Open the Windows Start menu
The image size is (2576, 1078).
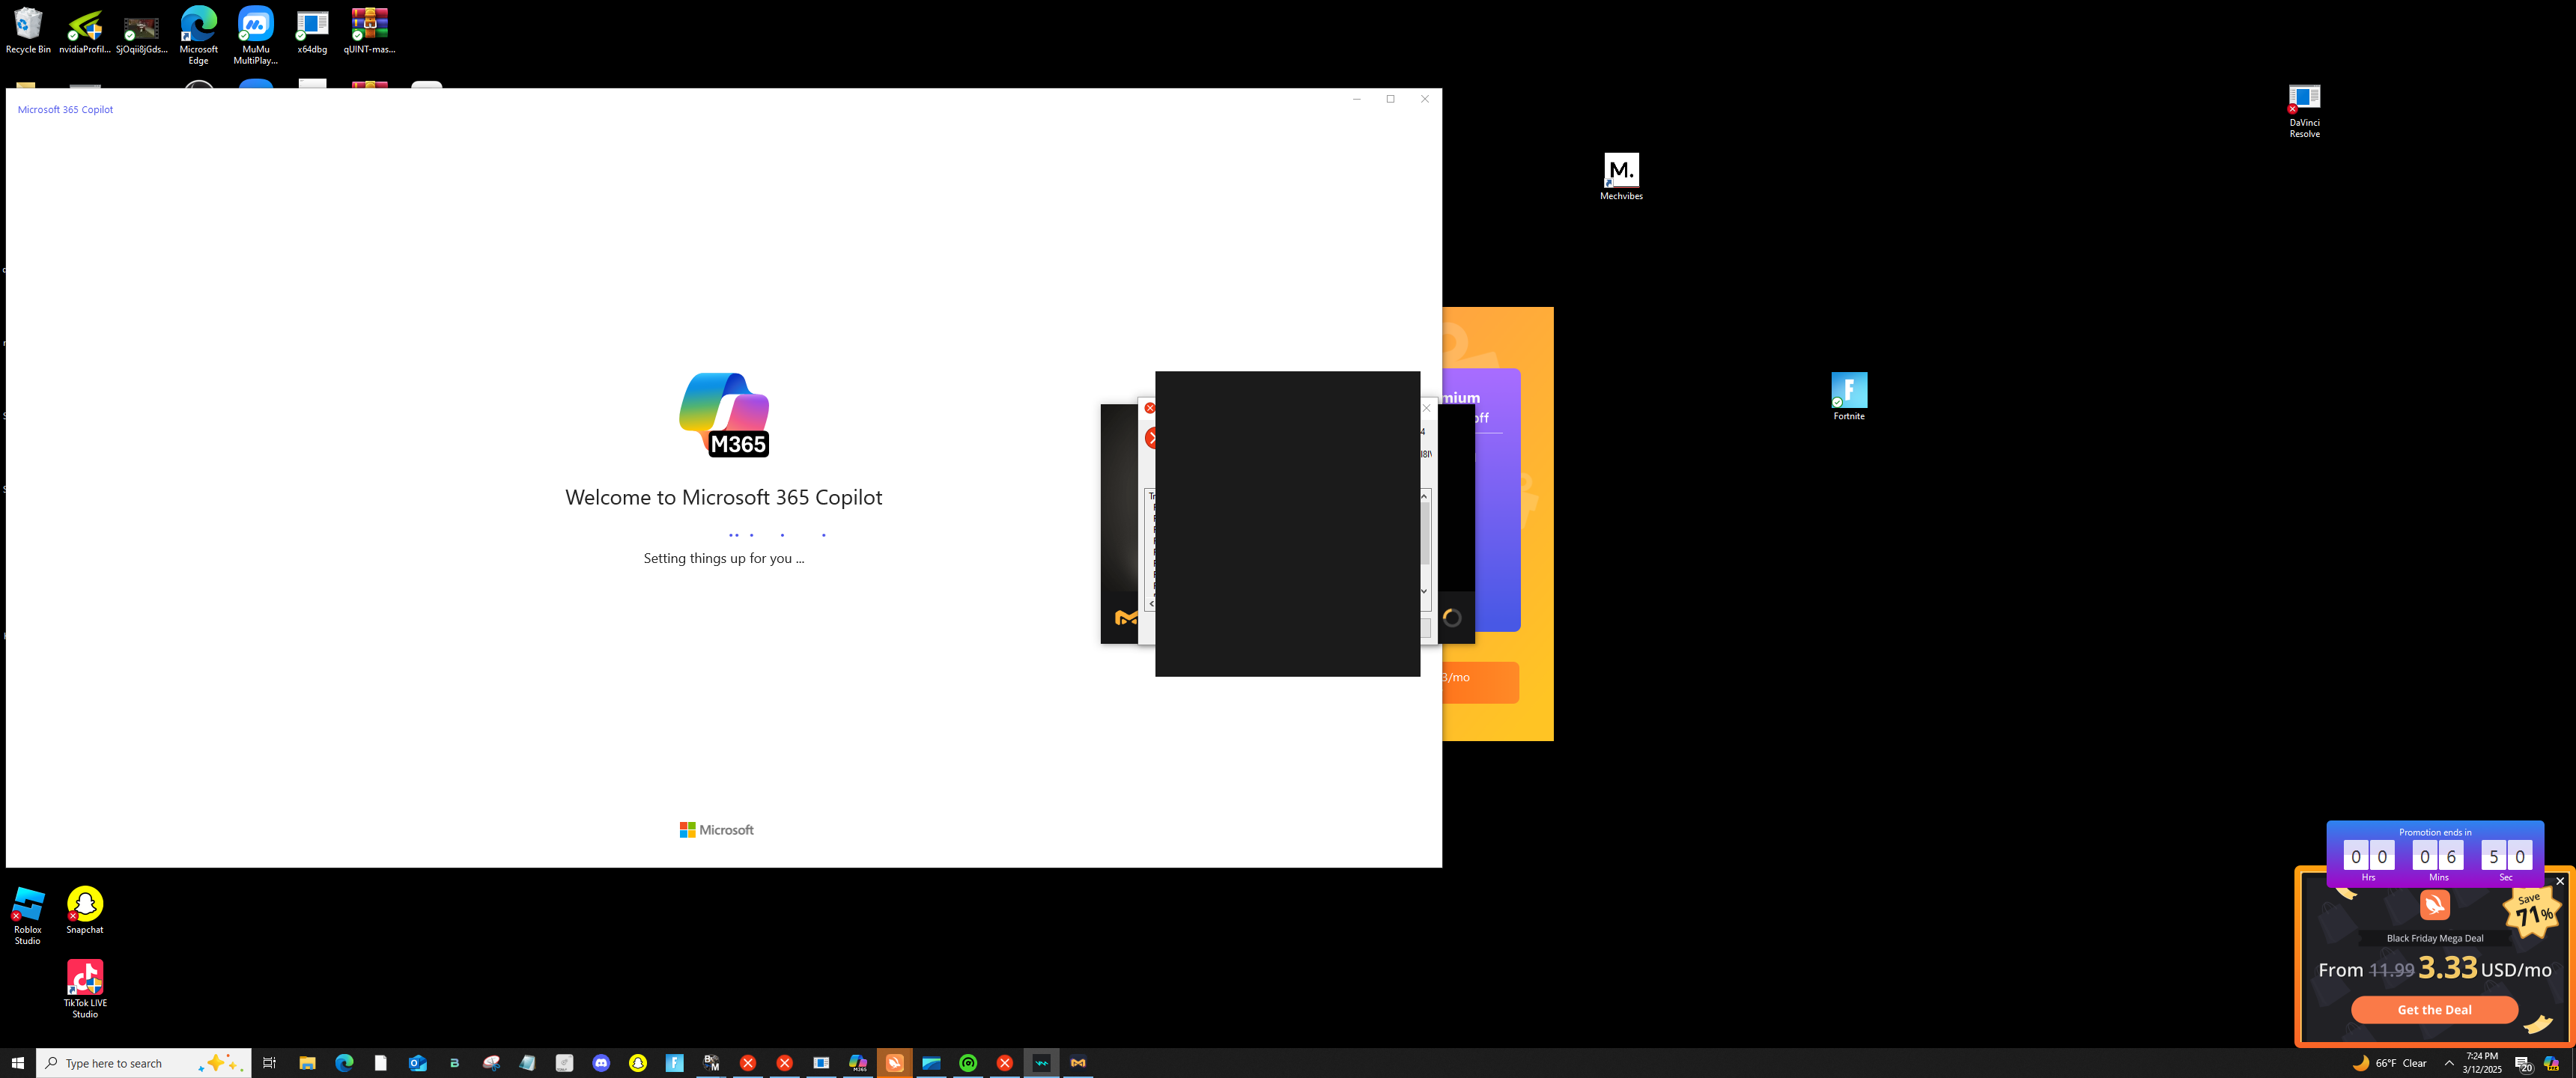(x=18, y=1063)
